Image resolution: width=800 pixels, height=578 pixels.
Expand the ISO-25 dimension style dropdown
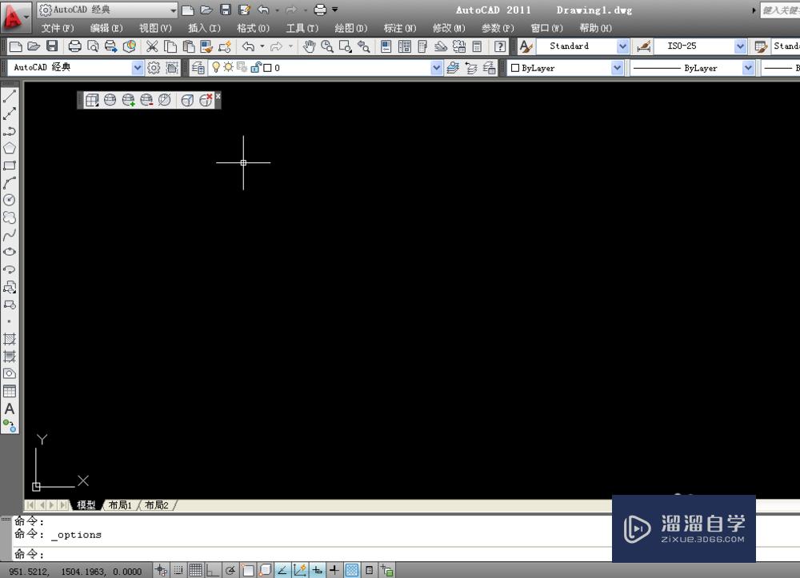tap(740, 46)
